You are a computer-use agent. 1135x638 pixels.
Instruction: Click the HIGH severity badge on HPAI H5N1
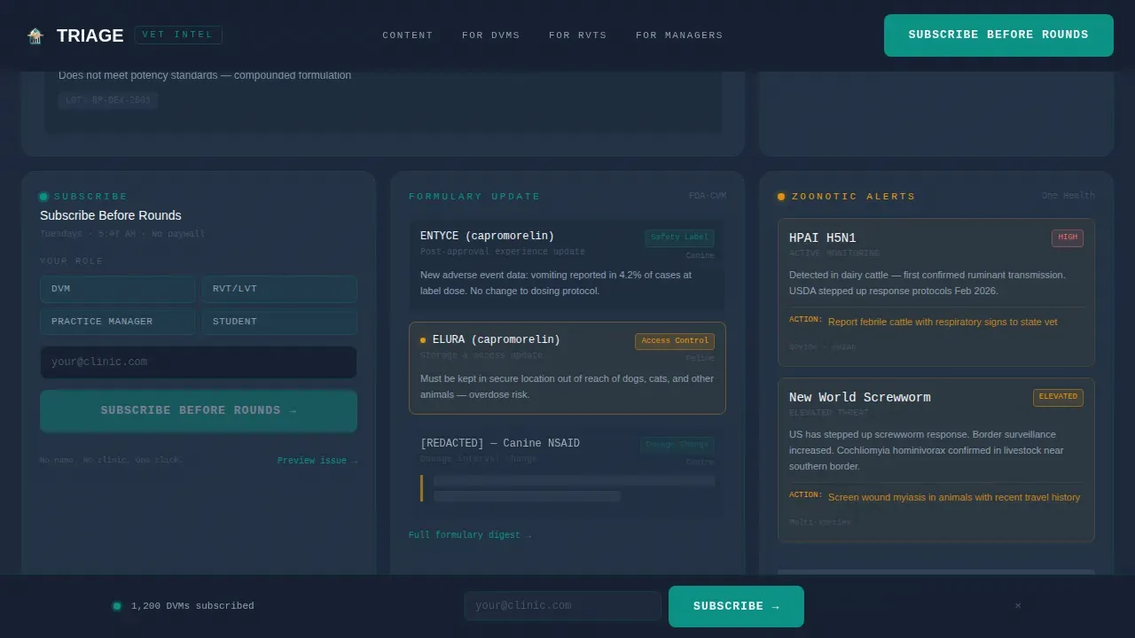click(x=1068, y=237)
